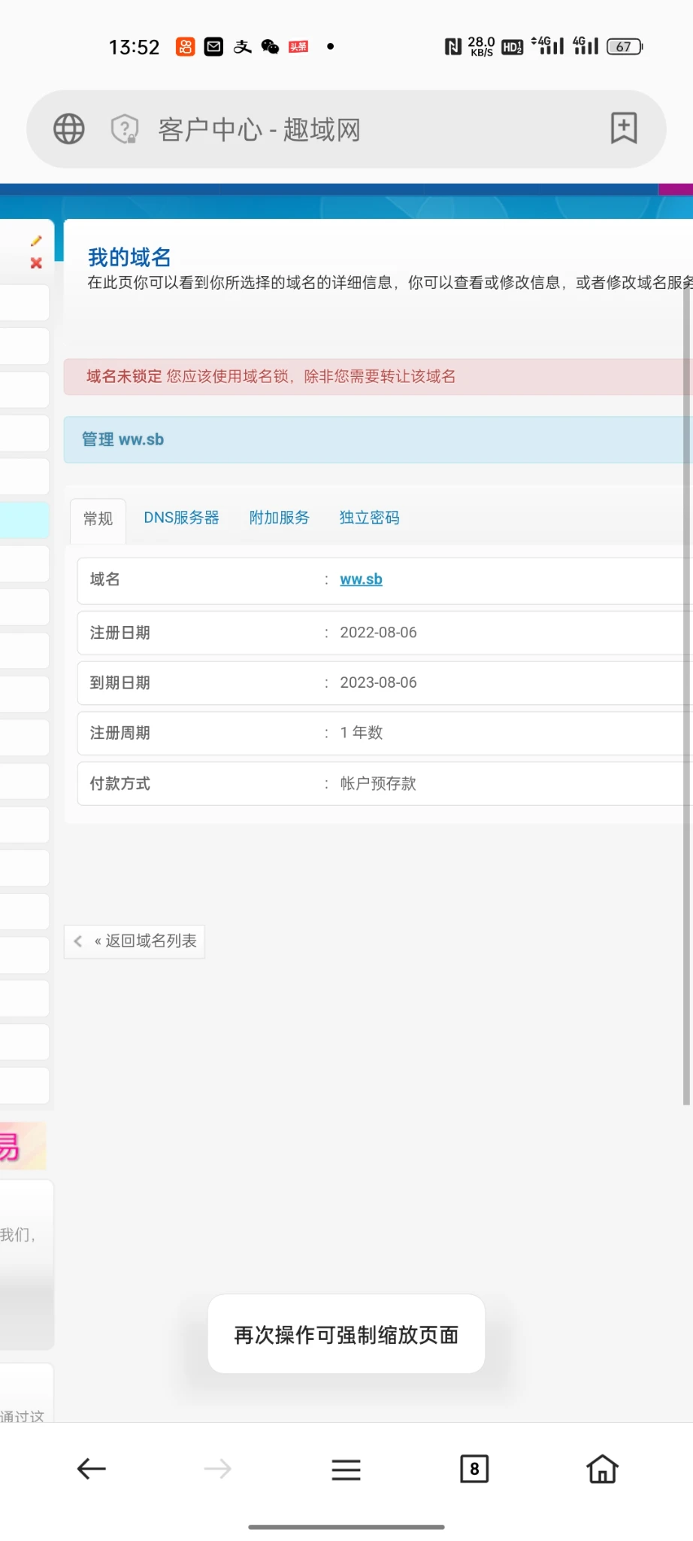Viewport: 693px width, 1541px height.
Task: Add page to bookmarks icon
Action: (x=623, y=129)
